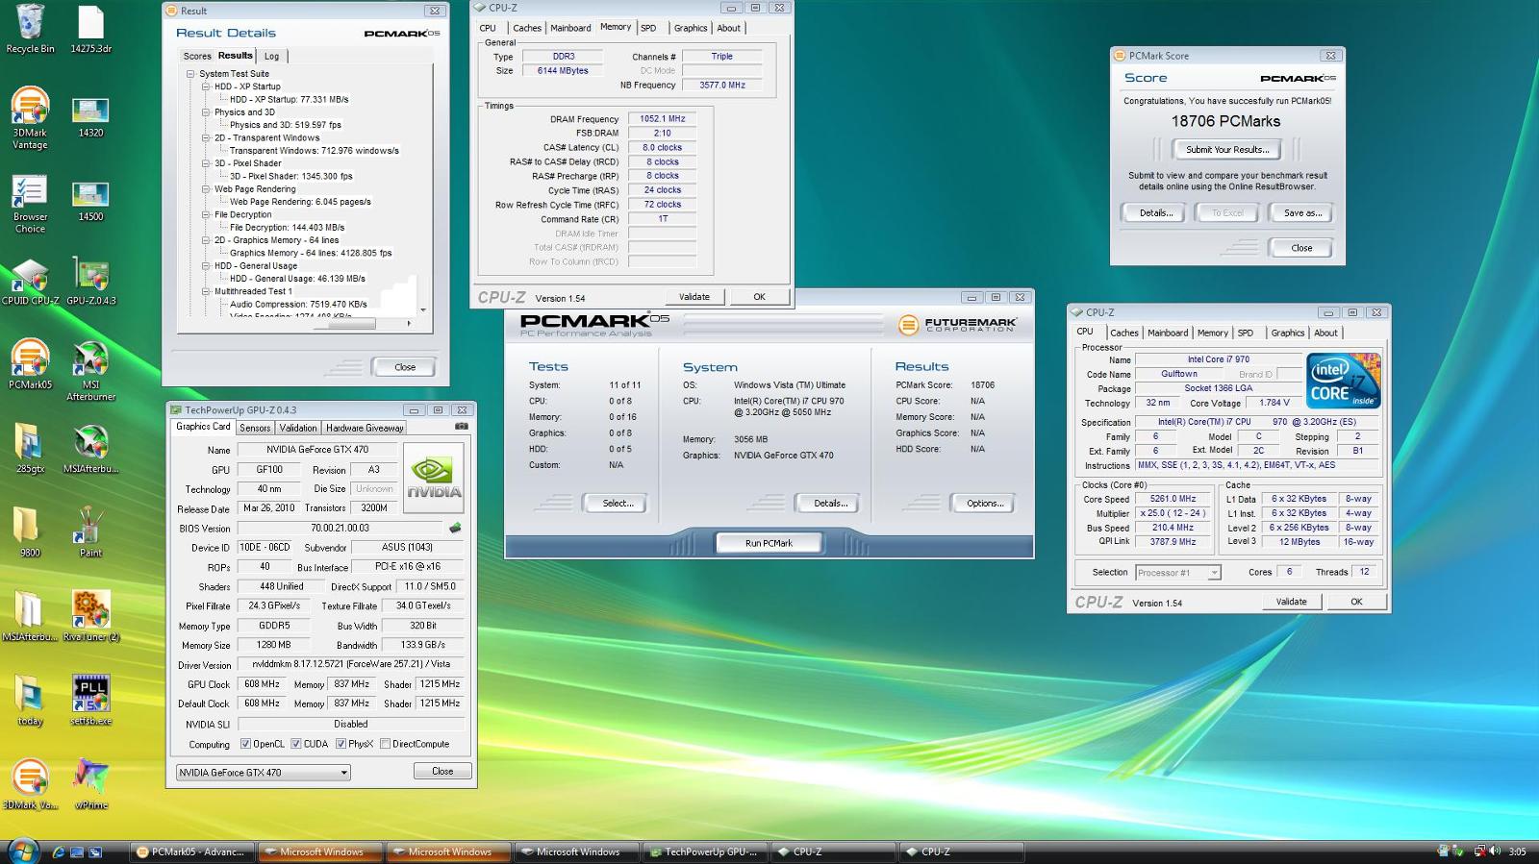Click Internet Explorer quick launch icon

[x=59, y=852]
